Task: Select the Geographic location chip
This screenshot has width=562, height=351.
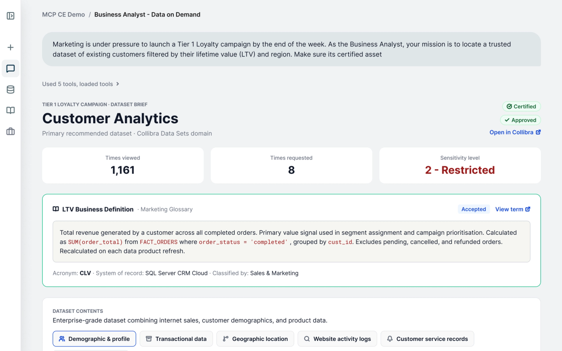Action: pos(255,339)
